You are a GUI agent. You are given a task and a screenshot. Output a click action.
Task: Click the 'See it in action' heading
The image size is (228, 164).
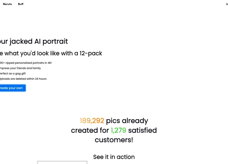coord(114,157)
